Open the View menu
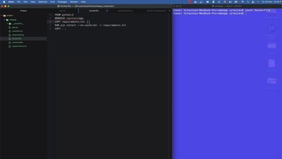Image resolution: width=282 pixels, height=159 pixels. click(x=33, y=2)
